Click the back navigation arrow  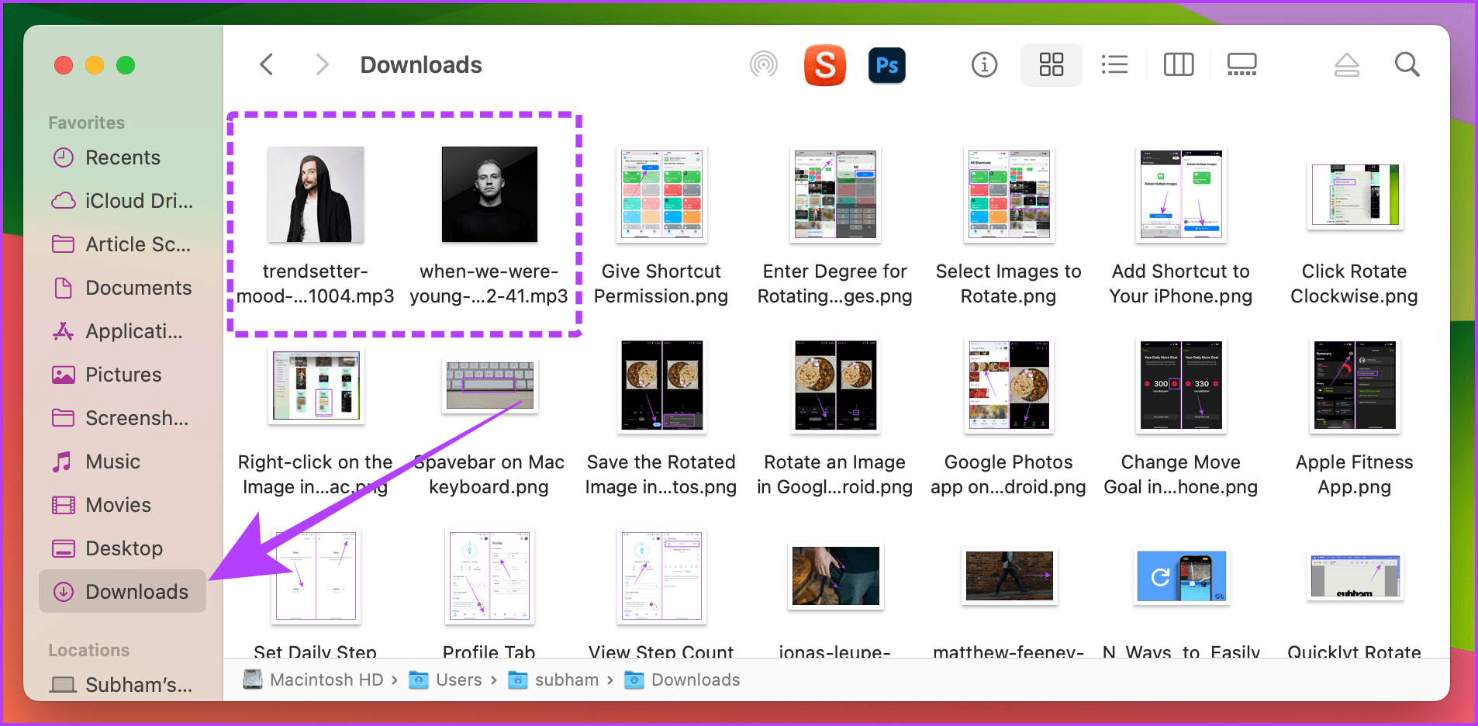coord(267,64)
